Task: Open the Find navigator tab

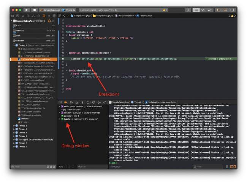Action: coord(28,16)
